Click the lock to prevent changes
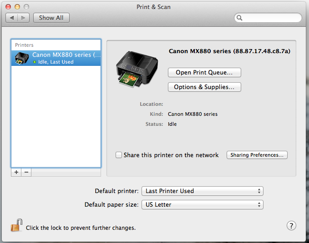Screen dimensions: 309x243 coord(16,225)
